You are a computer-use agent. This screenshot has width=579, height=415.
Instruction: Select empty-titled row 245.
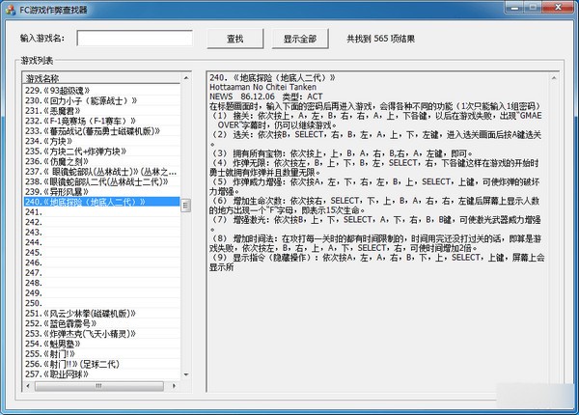coord(101,253)
